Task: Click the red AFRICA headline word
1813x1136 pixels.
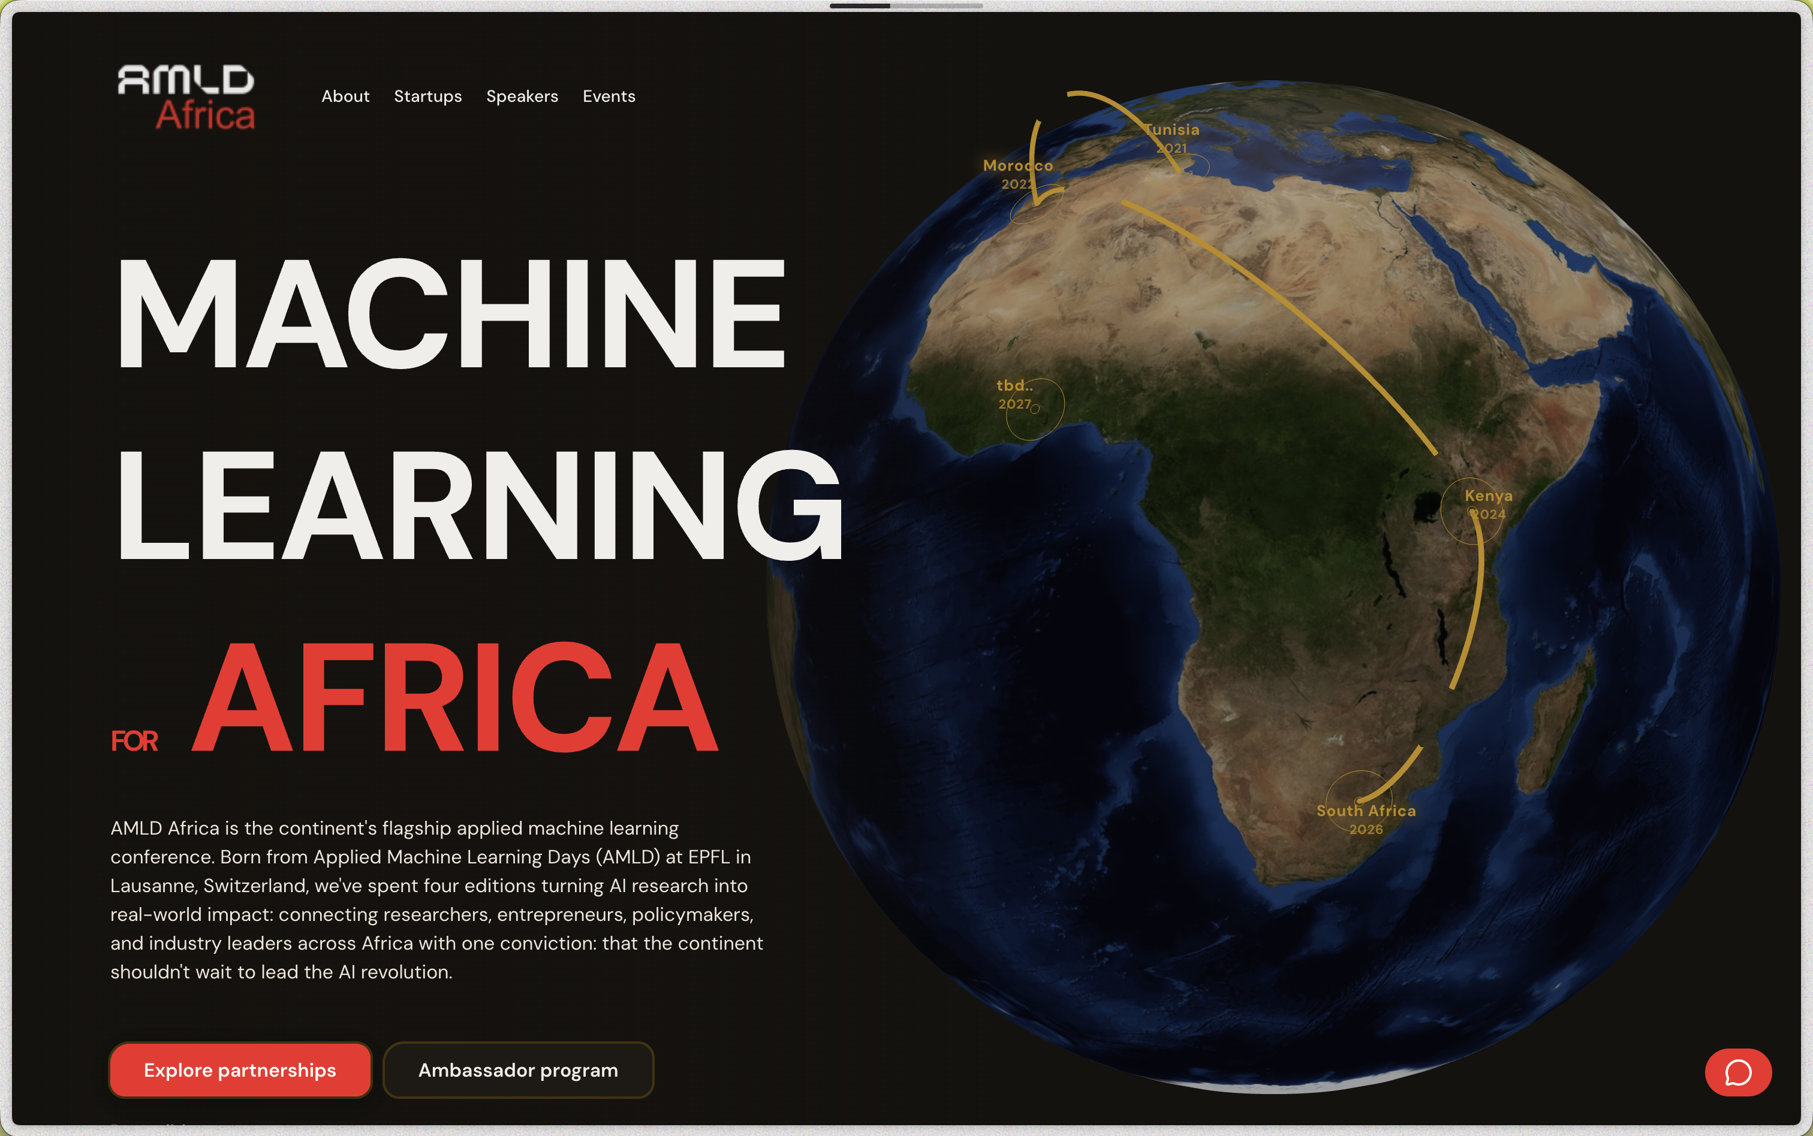Action: click(456, 696)
